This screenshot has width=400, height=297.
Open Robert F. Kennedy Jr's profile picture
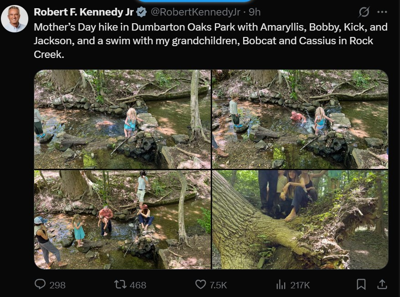pos(15,19)
